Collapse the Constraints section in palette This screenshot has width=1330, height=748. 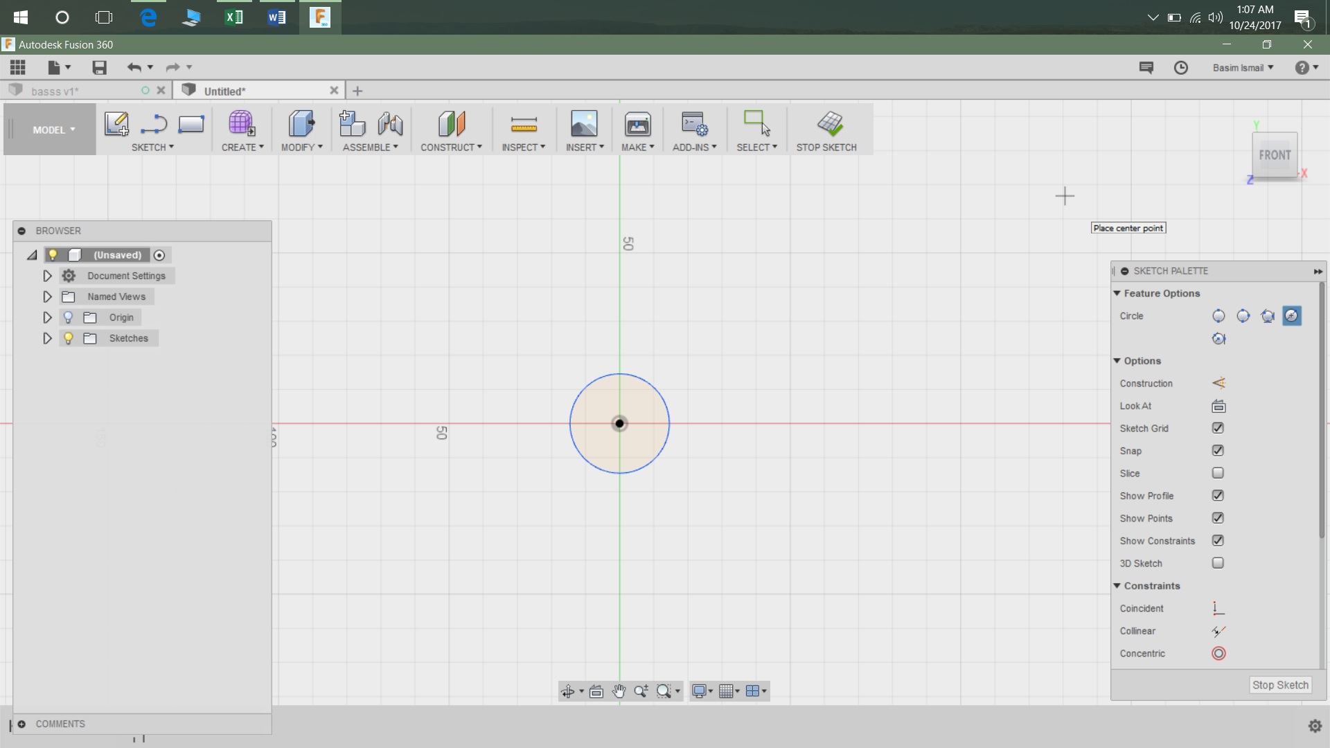click(1117, 586)
